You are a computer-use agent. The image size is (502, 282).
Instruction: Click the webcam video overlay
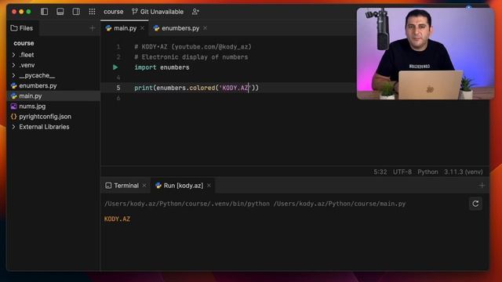425,53
